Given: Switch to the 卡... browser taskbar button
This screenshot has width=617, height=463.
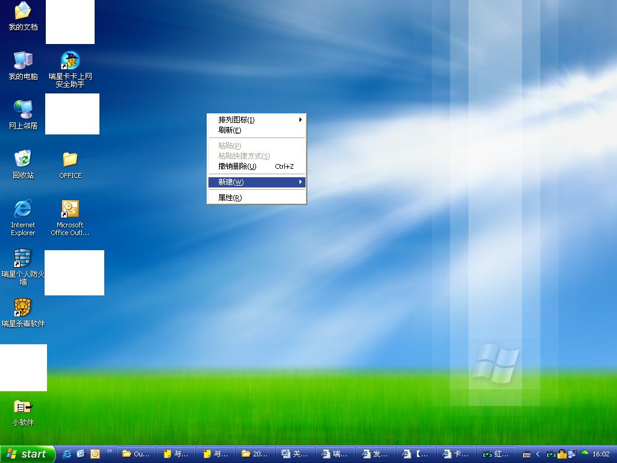Looking at the screenshot, I should point(456,455).
